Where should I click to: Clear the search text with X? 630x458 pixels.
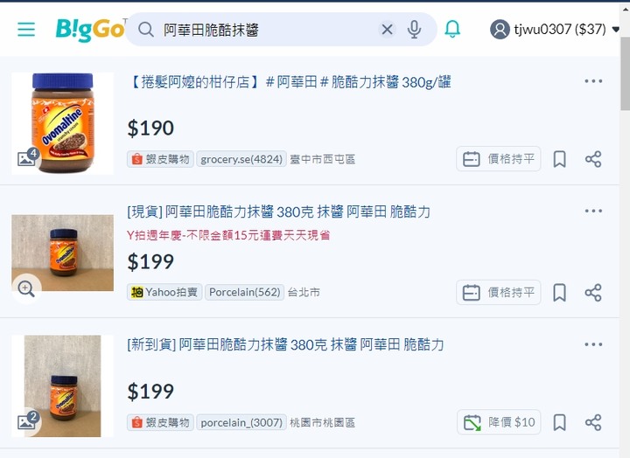[387, 30]
